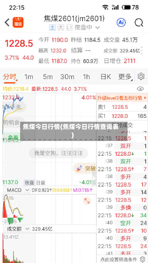Tap the turnover volume bars chart
This screenshot has width=148, height=263.
coord(49,248)
